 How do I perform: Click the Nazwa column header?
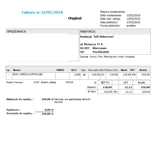(x=17, y=70)
